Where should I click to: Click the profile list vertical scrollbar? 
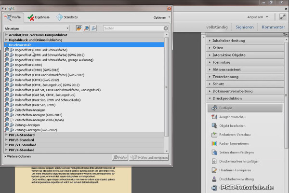point(167,87)
